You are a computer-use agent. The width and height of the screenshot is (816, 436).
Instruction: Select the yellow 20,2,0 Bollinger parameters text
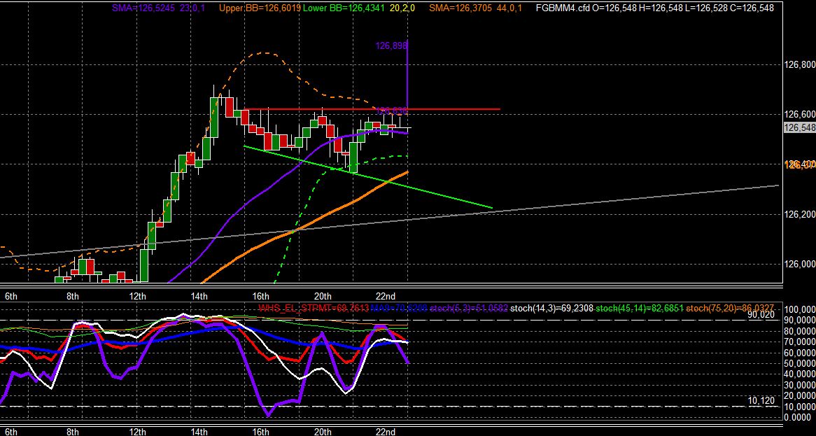click(403, 8)
